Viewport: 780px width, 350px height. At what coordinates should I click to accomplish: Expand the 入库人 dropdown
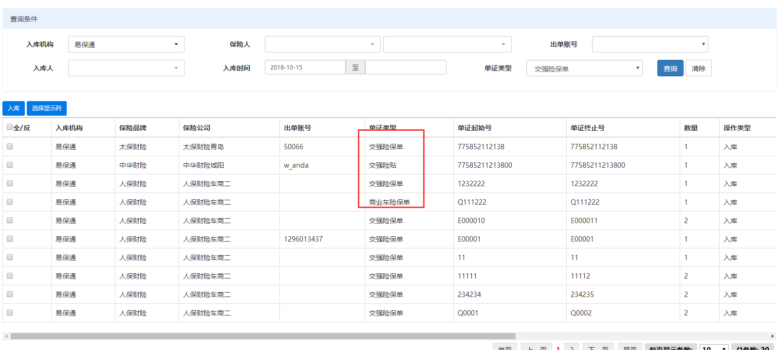point(126,68)
